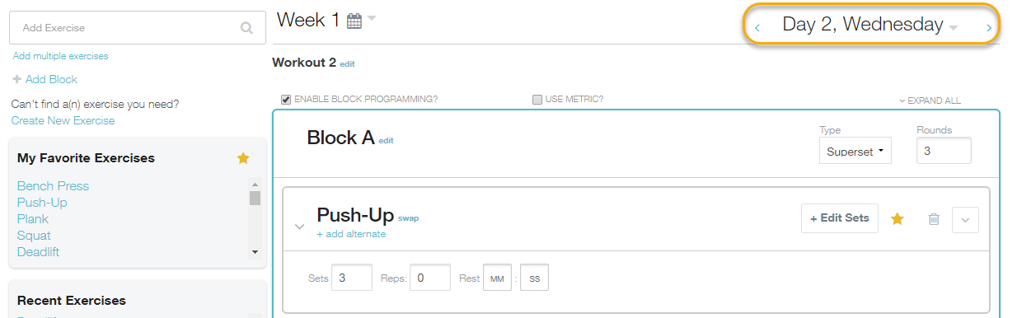The image size is (1017, 318).
Task: Open the Day 2, Wednesday dropdown
Action: coord(954,26)
